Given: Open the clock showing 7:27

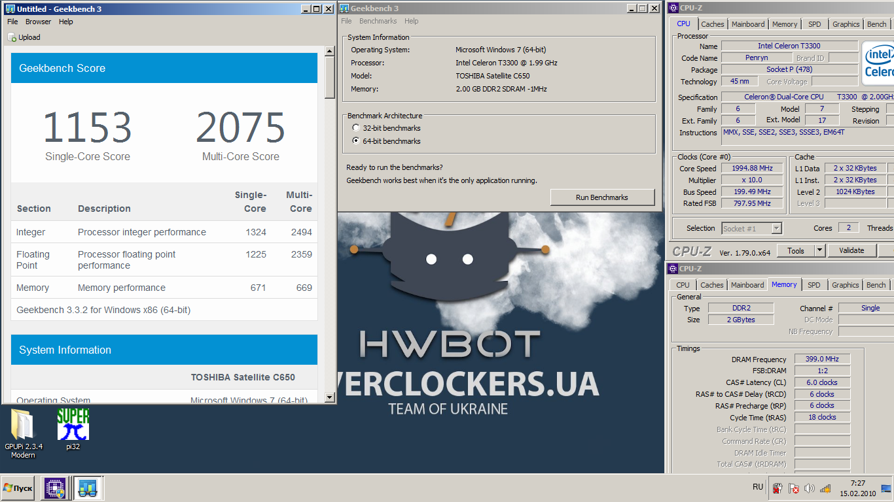Looking at the screenshot, I should [x=858, y=488].
